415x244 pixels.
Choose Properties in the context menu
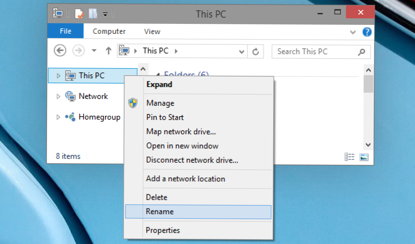[198, 230]
